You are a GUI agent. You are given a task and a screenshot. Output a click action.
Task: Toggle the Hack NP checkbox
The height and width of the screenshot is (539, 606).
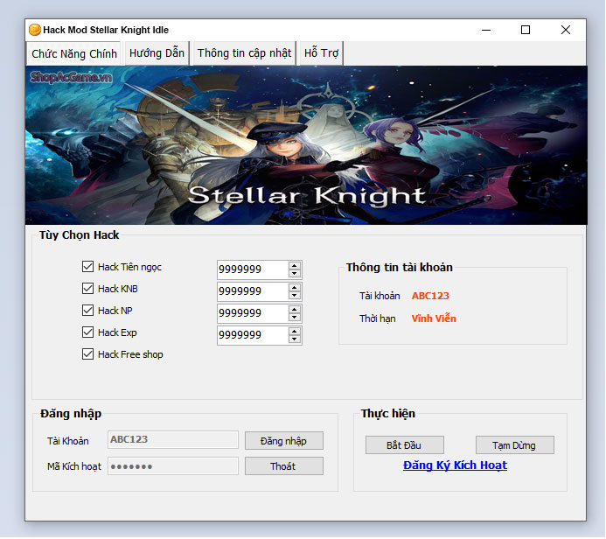pos(87,310)
